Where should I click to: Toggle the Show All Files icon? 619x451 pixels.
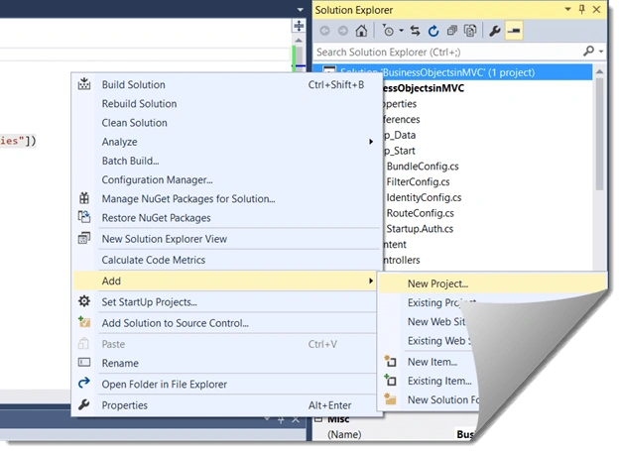point(470,31)
